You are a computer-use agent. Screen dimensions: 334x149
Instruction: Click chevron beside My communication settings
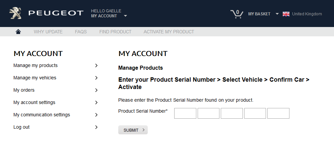click(x=96, y=115)
